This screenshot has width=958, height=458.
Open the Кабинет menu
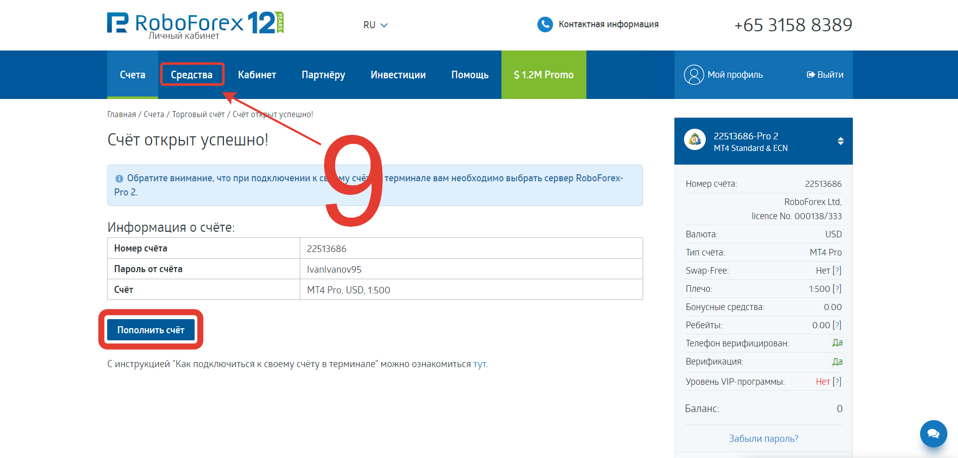tap(257, 75)
